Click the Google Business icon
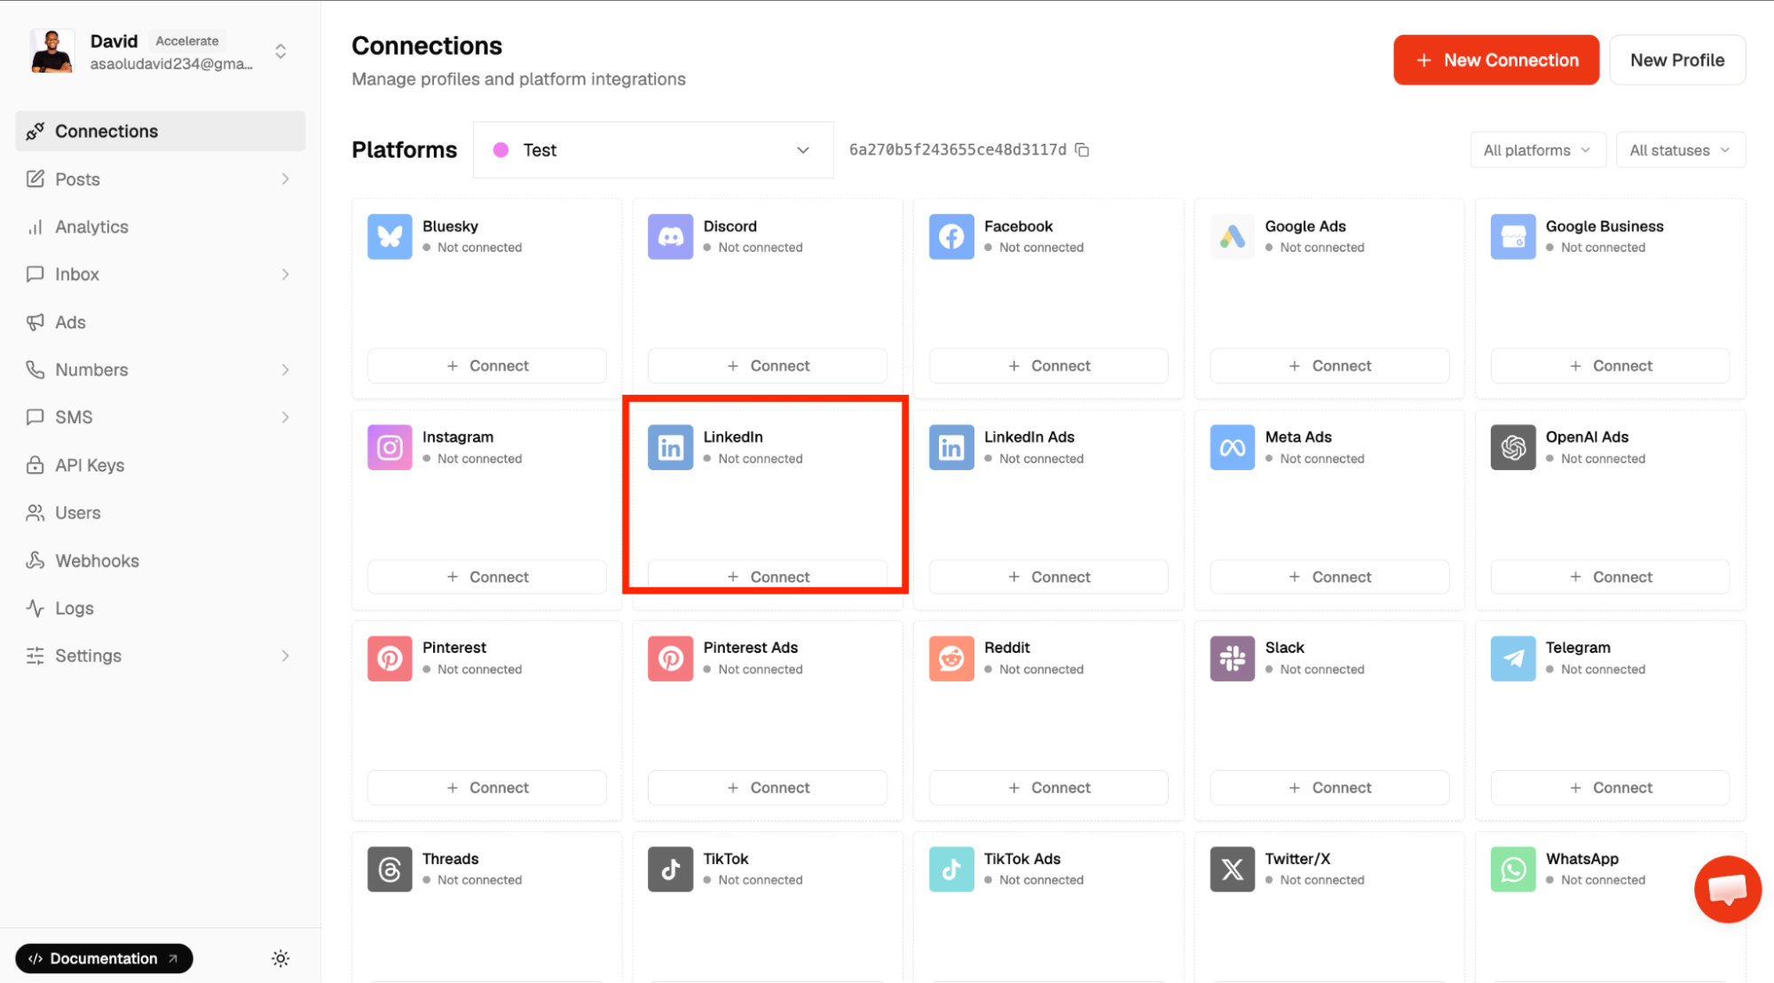The width and height of the screenshot is (1774, 983). click(x=1513, y=237)
